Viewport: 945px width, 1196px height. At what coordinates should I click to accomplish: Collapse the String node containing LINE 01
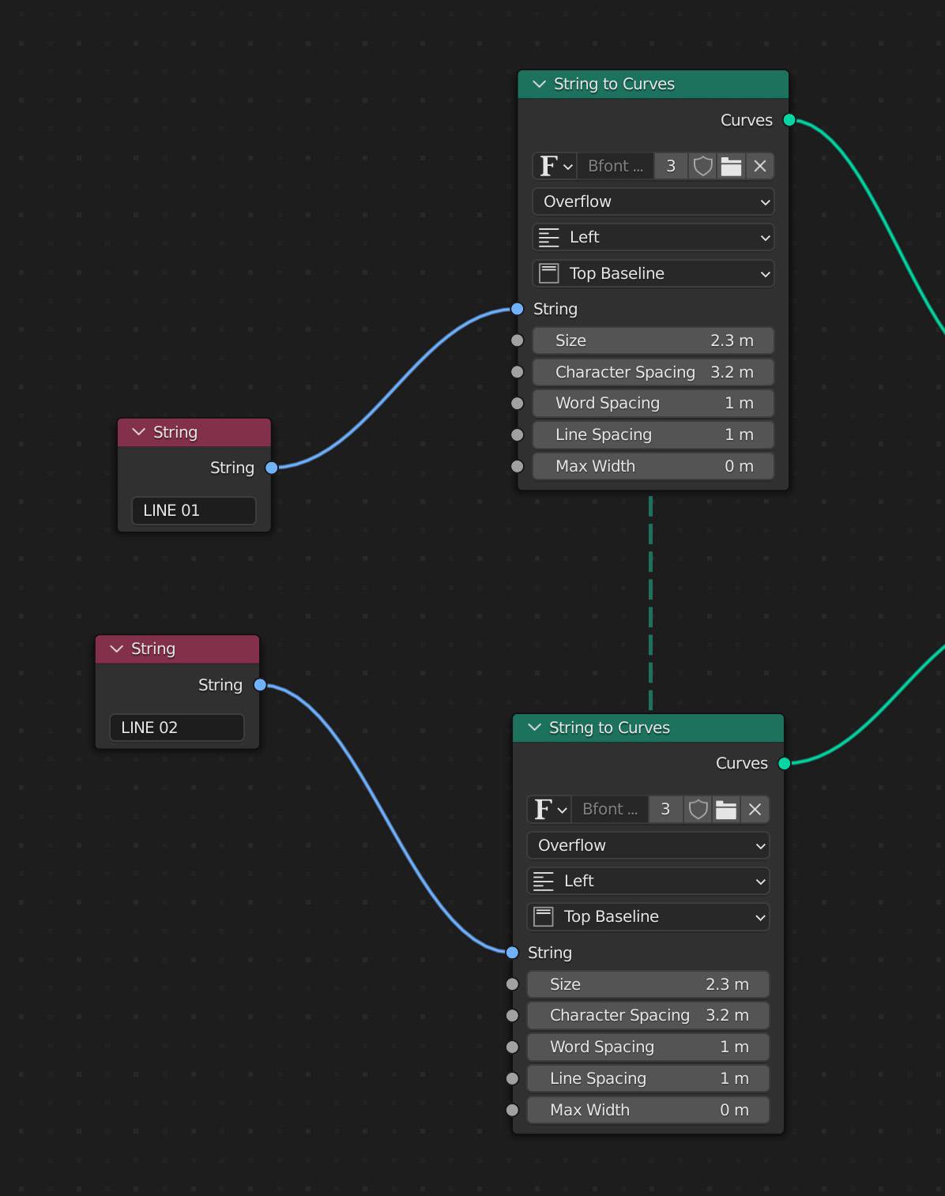click(x=139, y=432)
